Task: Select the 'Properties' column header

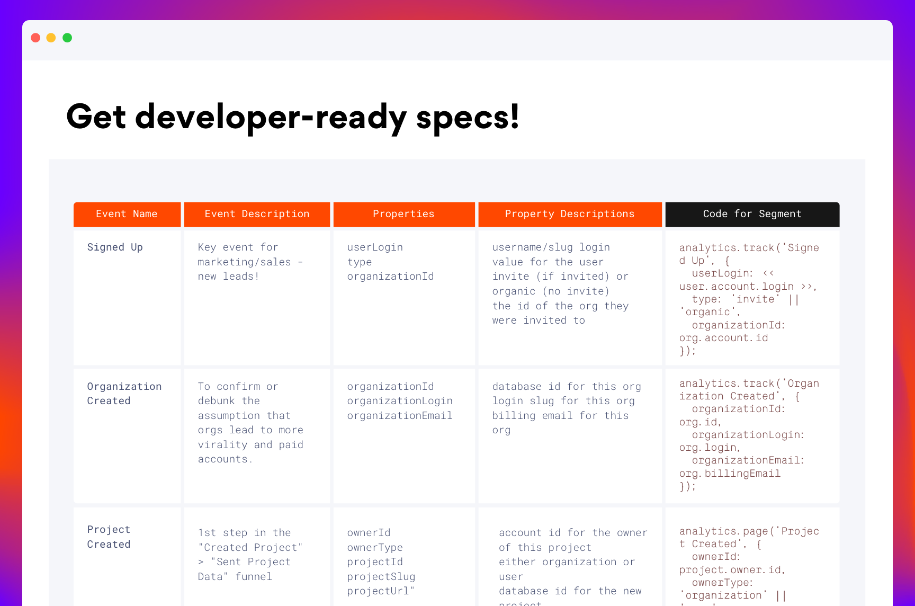Action: [x=404, y=214]
